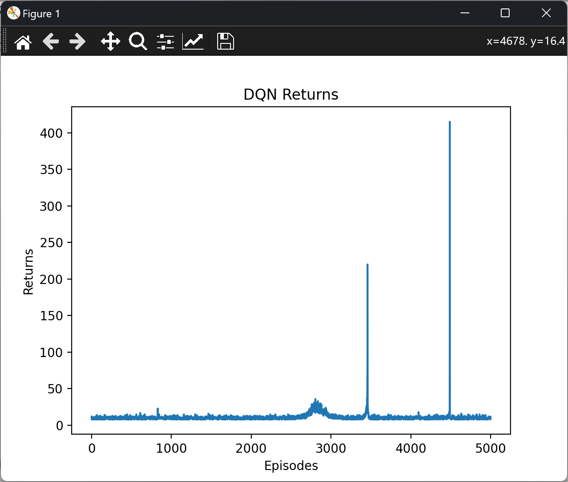Viewport: 568px width, 482px height.
Task: Click the tall spike near episode 4500
Action: coord(450,177)
